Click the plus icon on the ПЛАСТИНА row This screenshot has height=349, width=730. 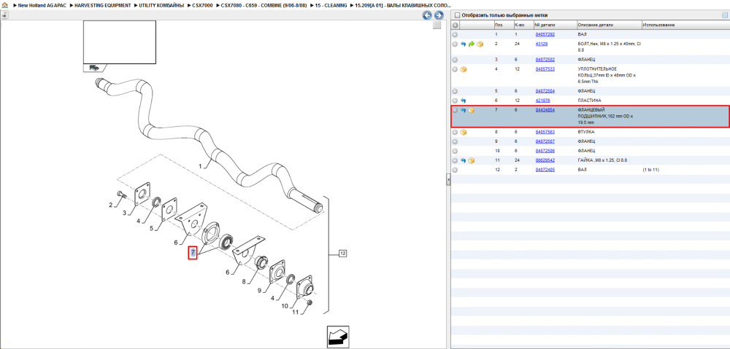(456, 101)
